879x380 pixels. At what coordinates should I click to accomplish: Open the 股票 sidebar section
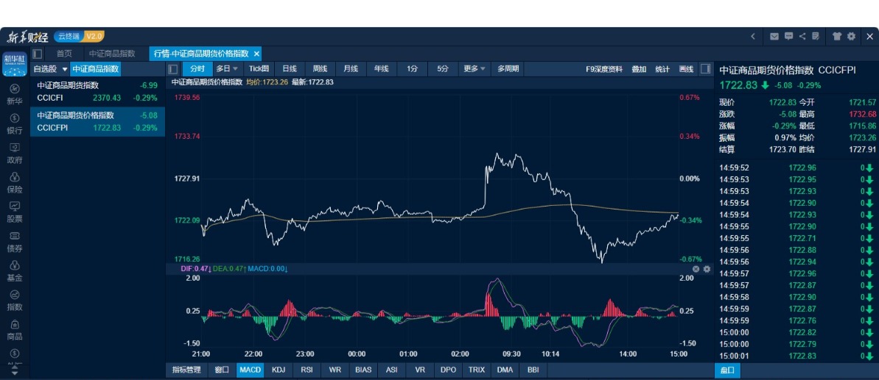point(15,212)
